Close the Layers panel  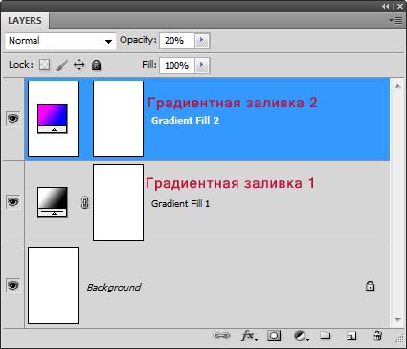click(x=400, y=6)
